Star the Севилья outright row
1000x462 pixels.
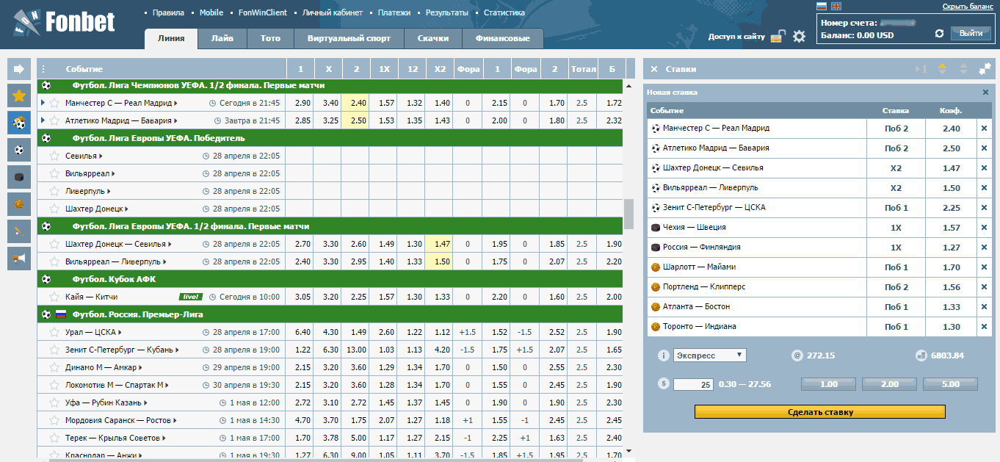coord(54,156)
